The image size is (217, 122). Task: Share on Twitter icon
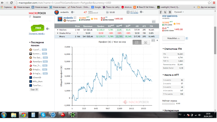pyautogui.click(x=165, y=12)
